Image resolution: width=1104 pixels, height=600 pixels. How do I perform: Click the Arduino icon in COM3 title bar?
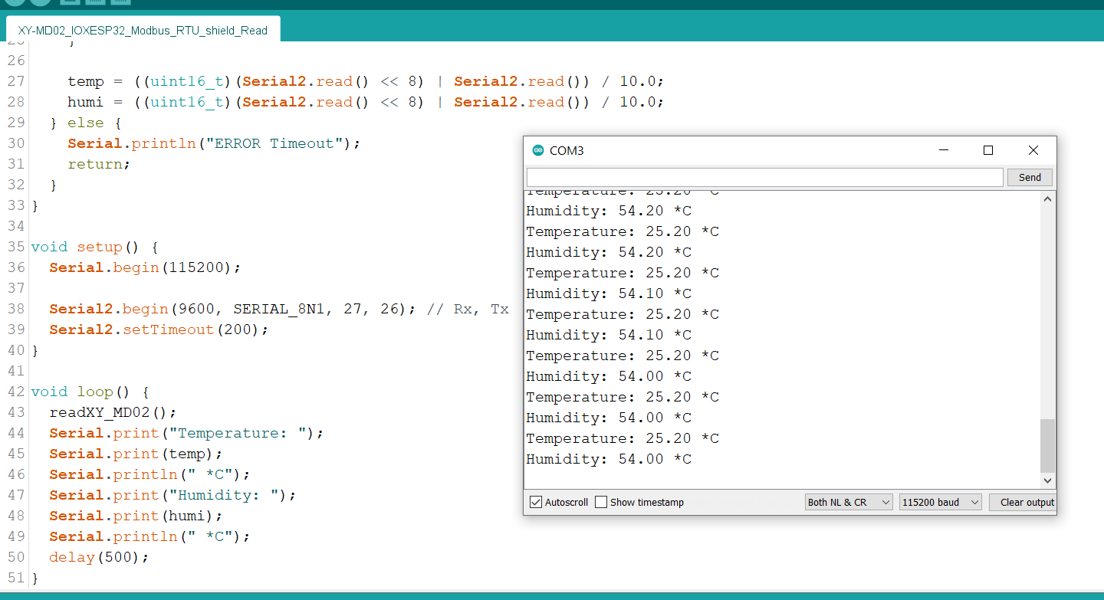click(x=538, y=151)
